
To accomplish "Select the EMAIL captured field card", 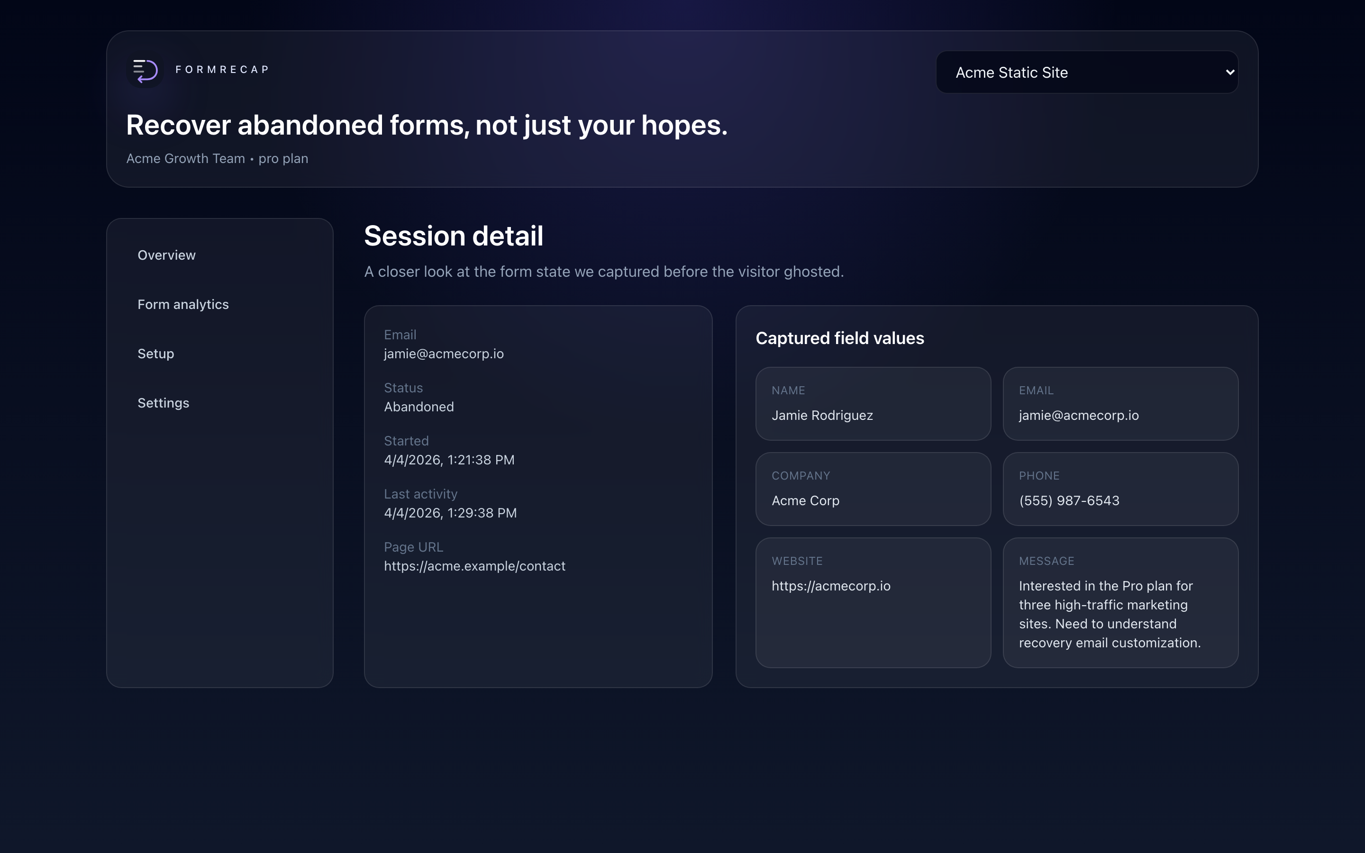I will pos(1120,404).
